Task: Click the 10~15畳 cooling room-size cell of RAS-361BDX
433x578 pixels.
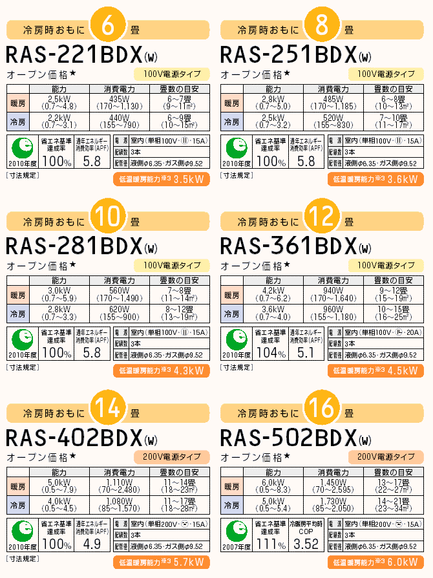Action: click(394, 314)
